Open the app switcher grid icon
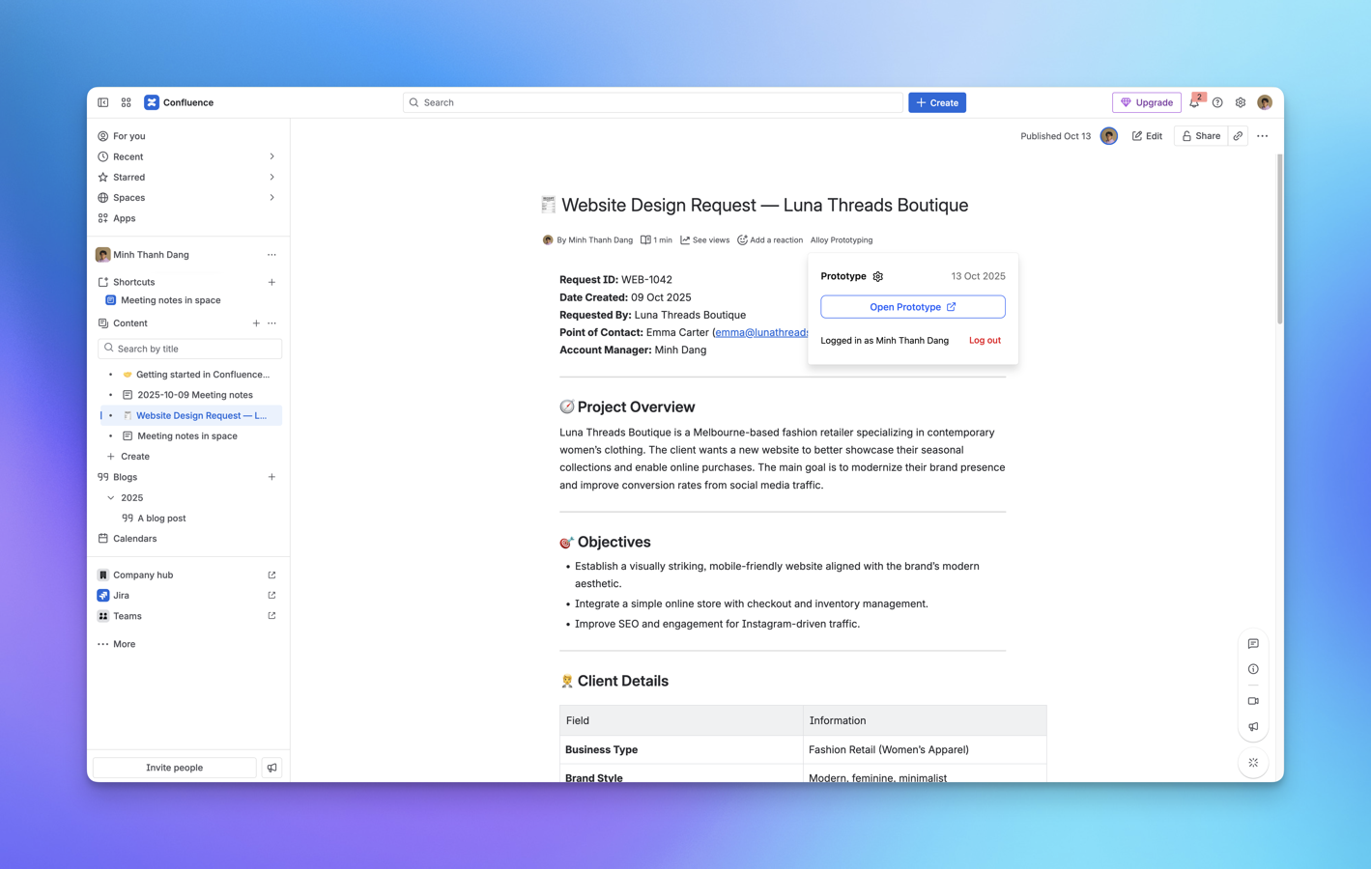 click(x=126, y=102)
